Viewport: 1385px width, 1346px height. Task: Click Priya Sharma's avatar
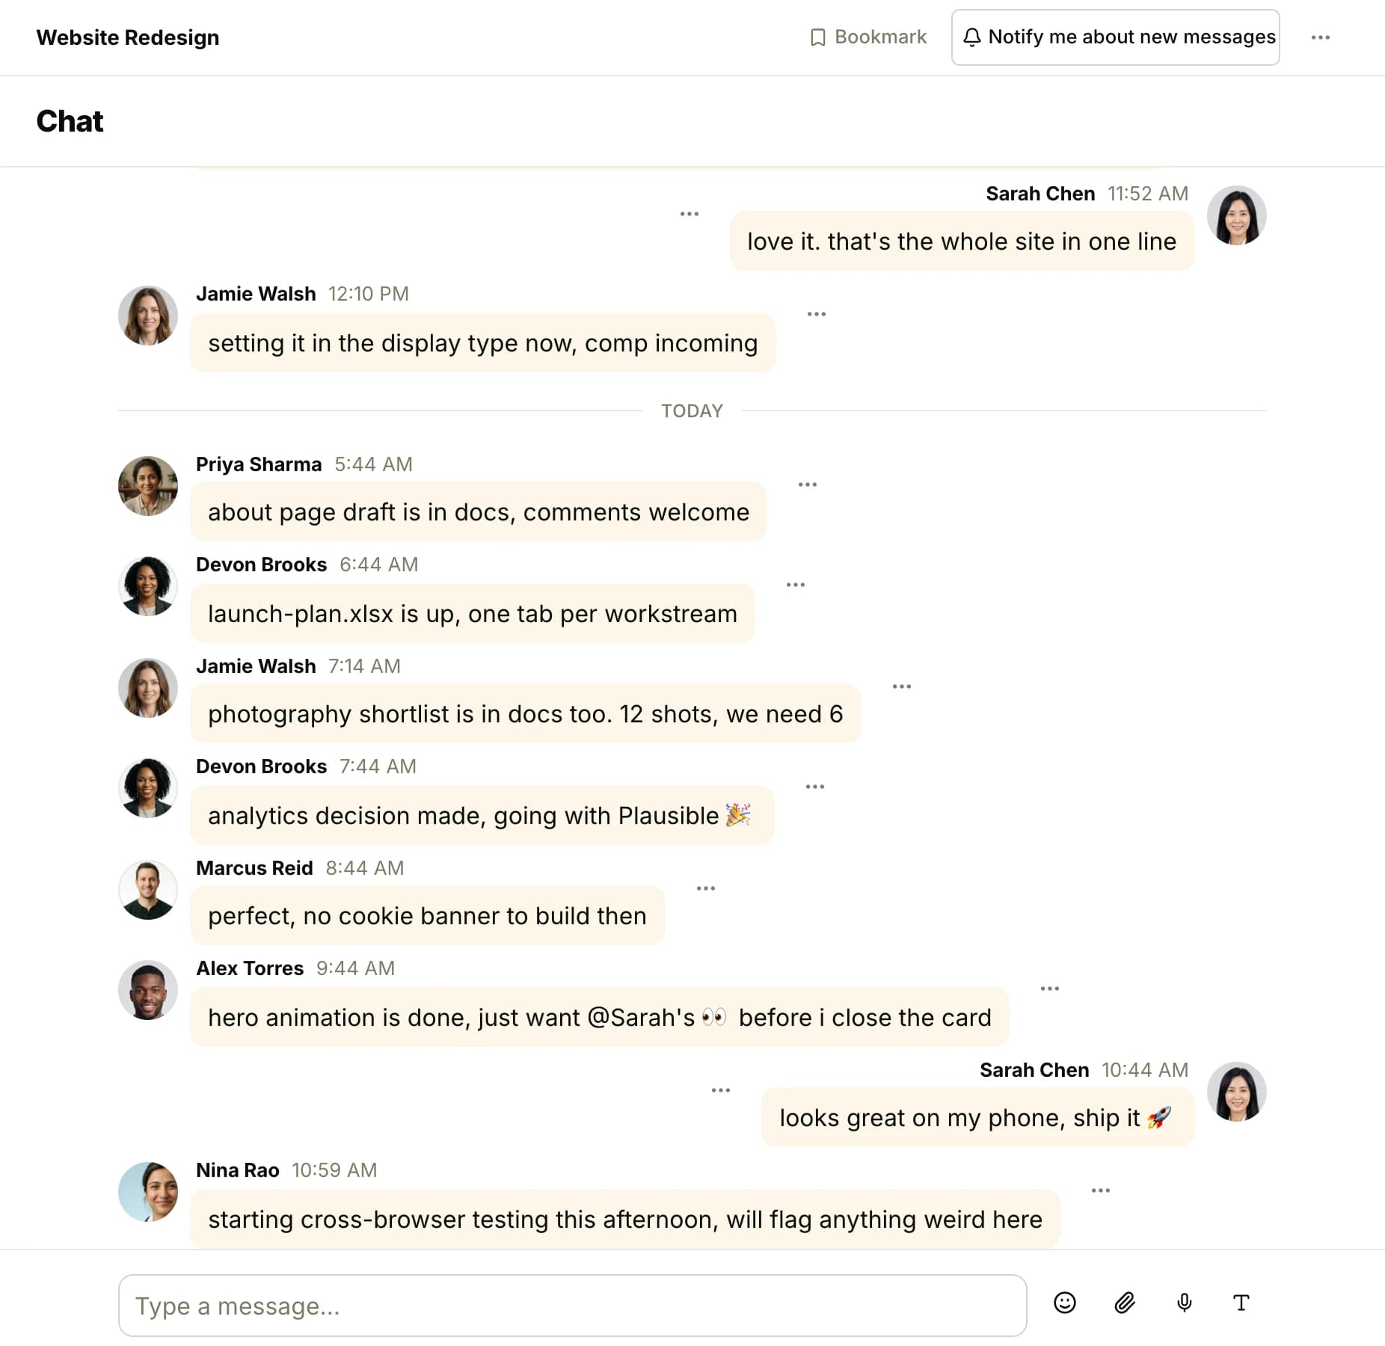click(148, 486)
